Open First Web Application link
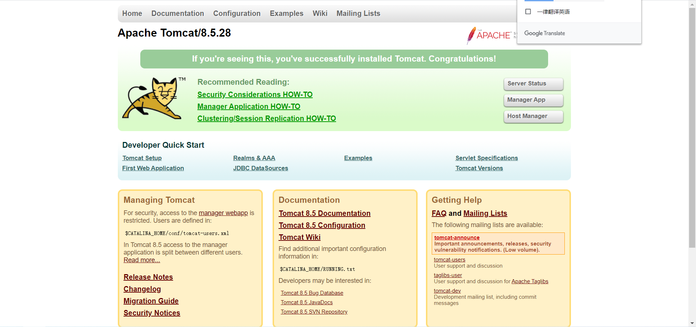 [x=153, y=168]
